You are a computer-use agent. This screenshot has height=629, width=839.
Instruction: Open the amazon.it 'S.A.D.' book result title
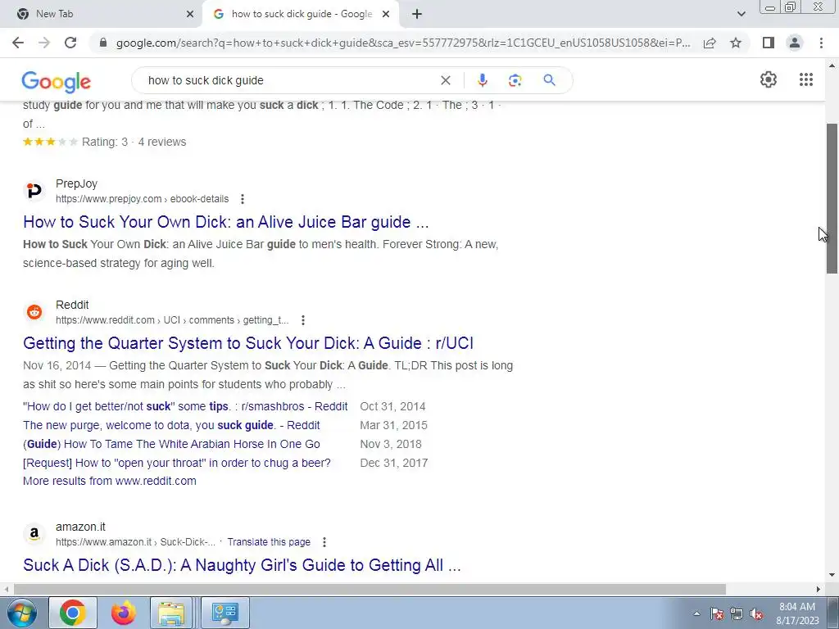coord(242,565)
